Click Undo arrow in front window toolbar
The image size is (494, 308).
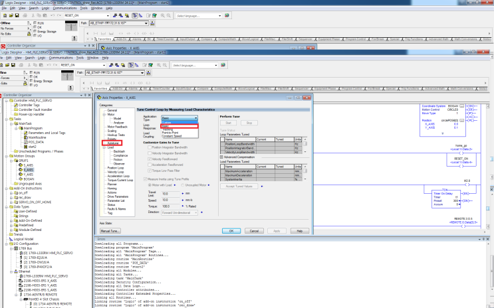pyautogui.click(x=49, y=65)
